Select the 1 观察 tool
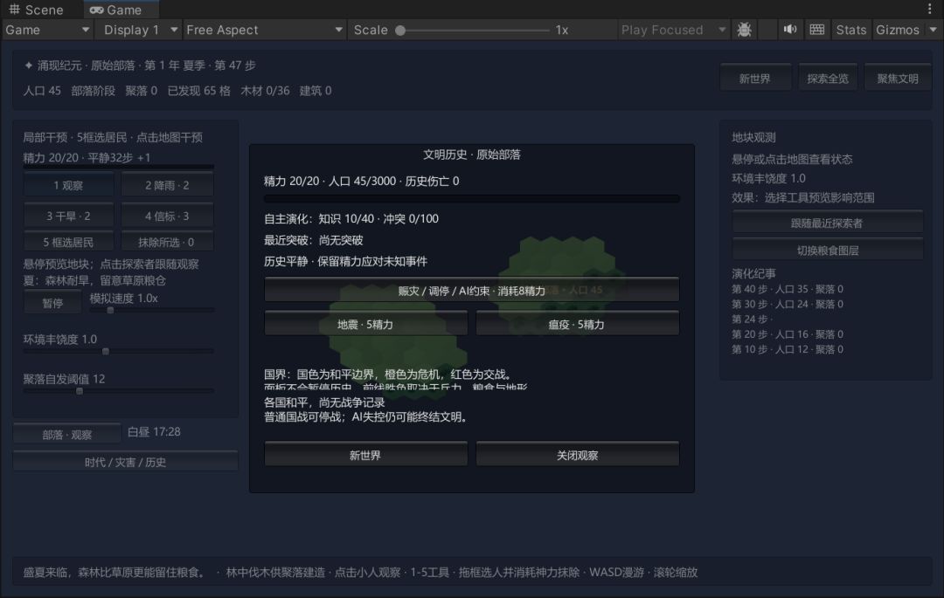The height and width of the screenshot is (598, 944). point(68,185)
